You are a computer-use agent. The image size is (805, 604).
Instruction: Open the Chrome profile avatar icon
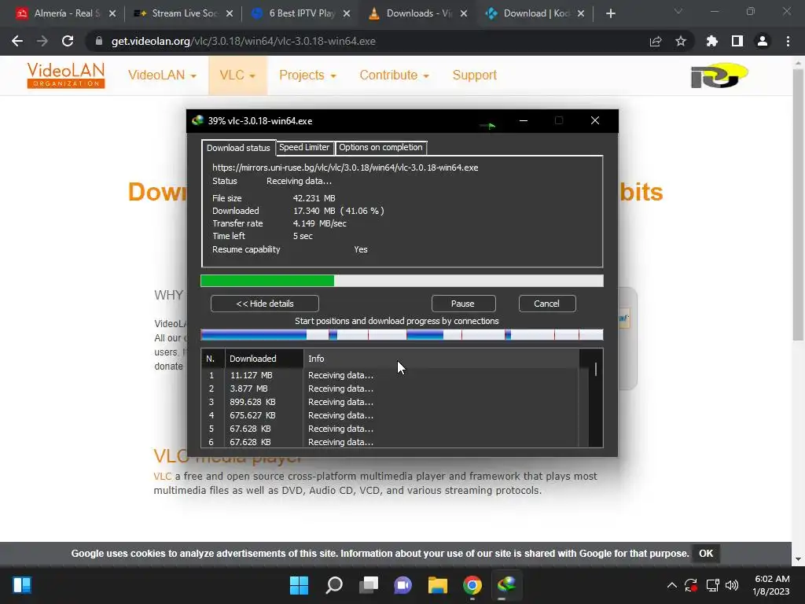coord(763,41)
